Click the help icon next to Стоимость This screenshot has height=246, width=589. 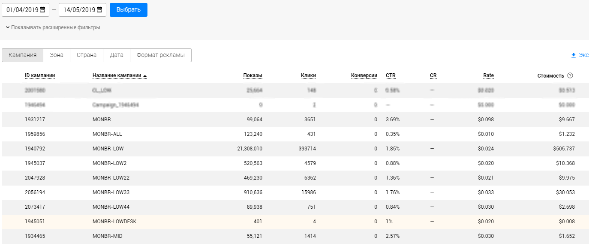(x=570, y=75)
